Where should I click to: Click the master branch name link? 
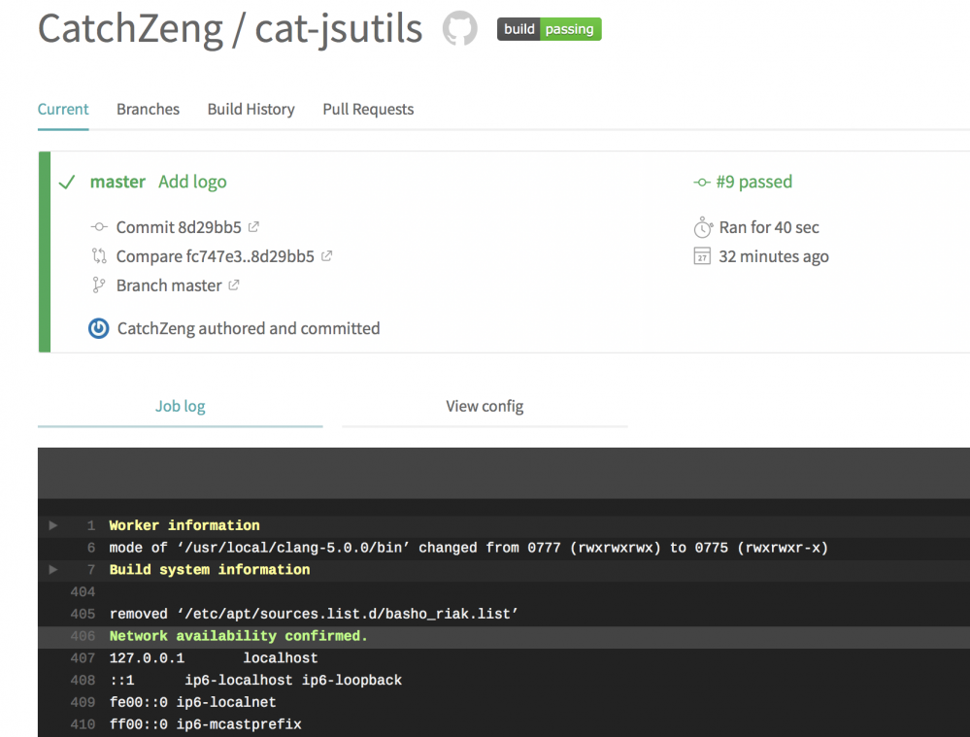pos(117,182)
